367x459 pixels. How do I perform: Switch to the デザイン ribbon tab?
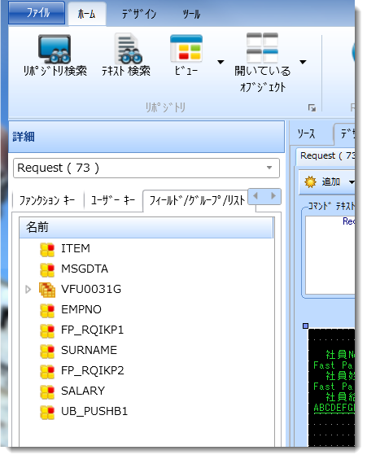(139, 14)
